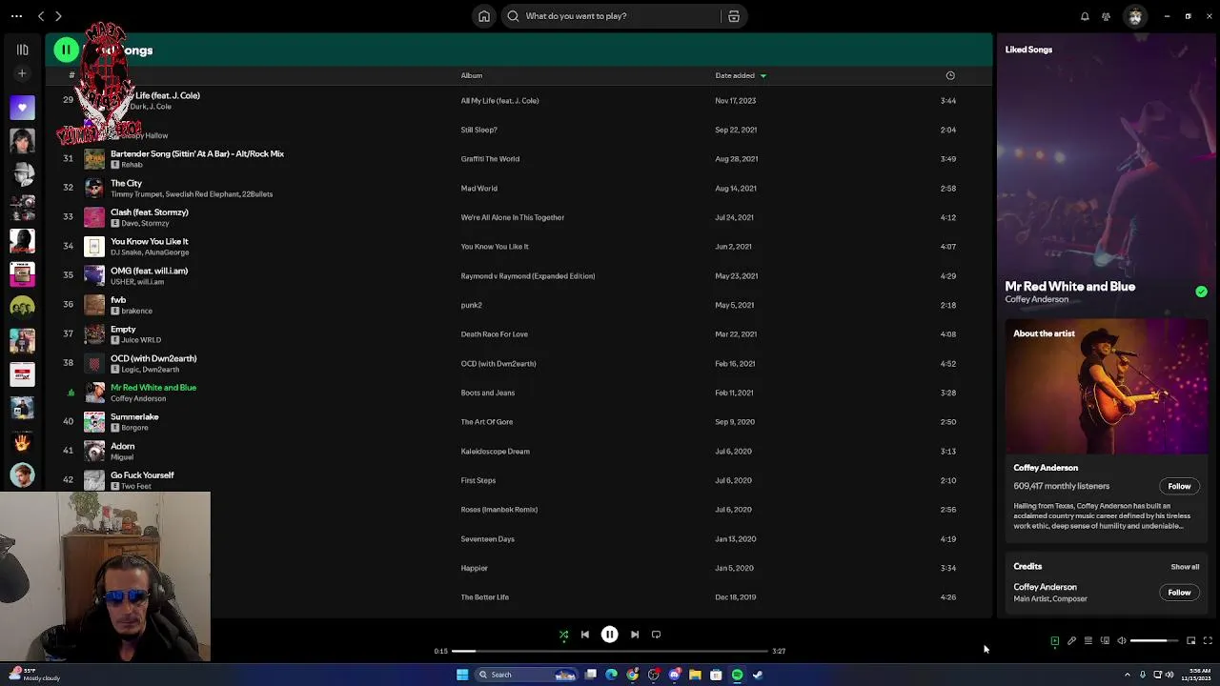Open the Browse icon in search bar
This screenshot has height=686, width=1220.
[734, 16]
